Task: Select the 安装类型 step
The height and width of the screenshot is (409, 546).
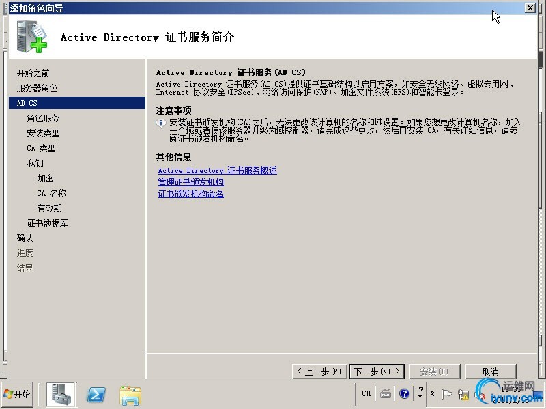Action: [x=43, y=133]
